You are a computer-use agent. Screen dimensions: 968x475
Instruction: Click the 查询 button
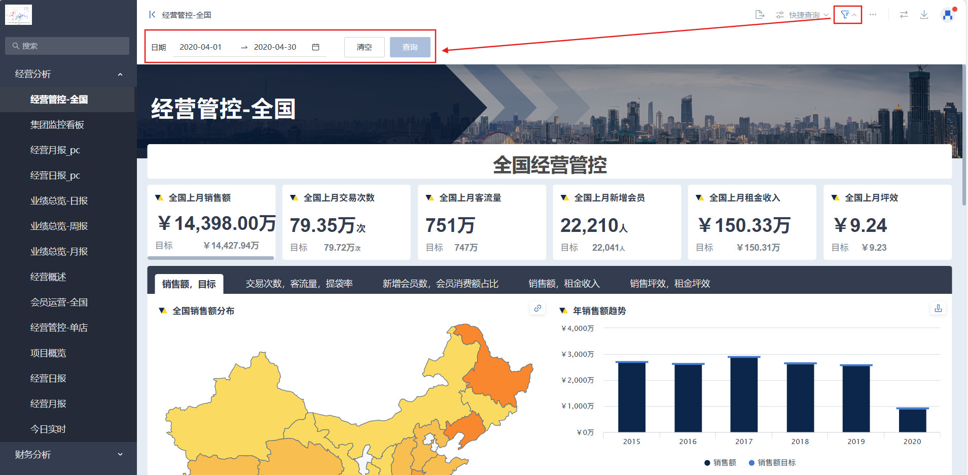pos(410,47)
